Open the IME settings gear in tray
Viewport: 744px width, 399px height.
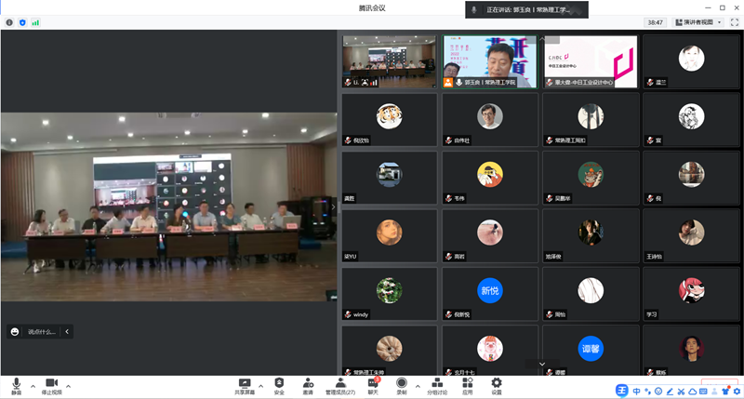737,392
